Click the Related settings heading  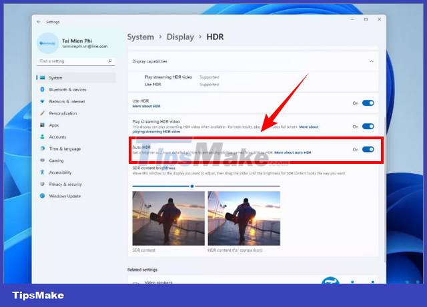point(142,270)
